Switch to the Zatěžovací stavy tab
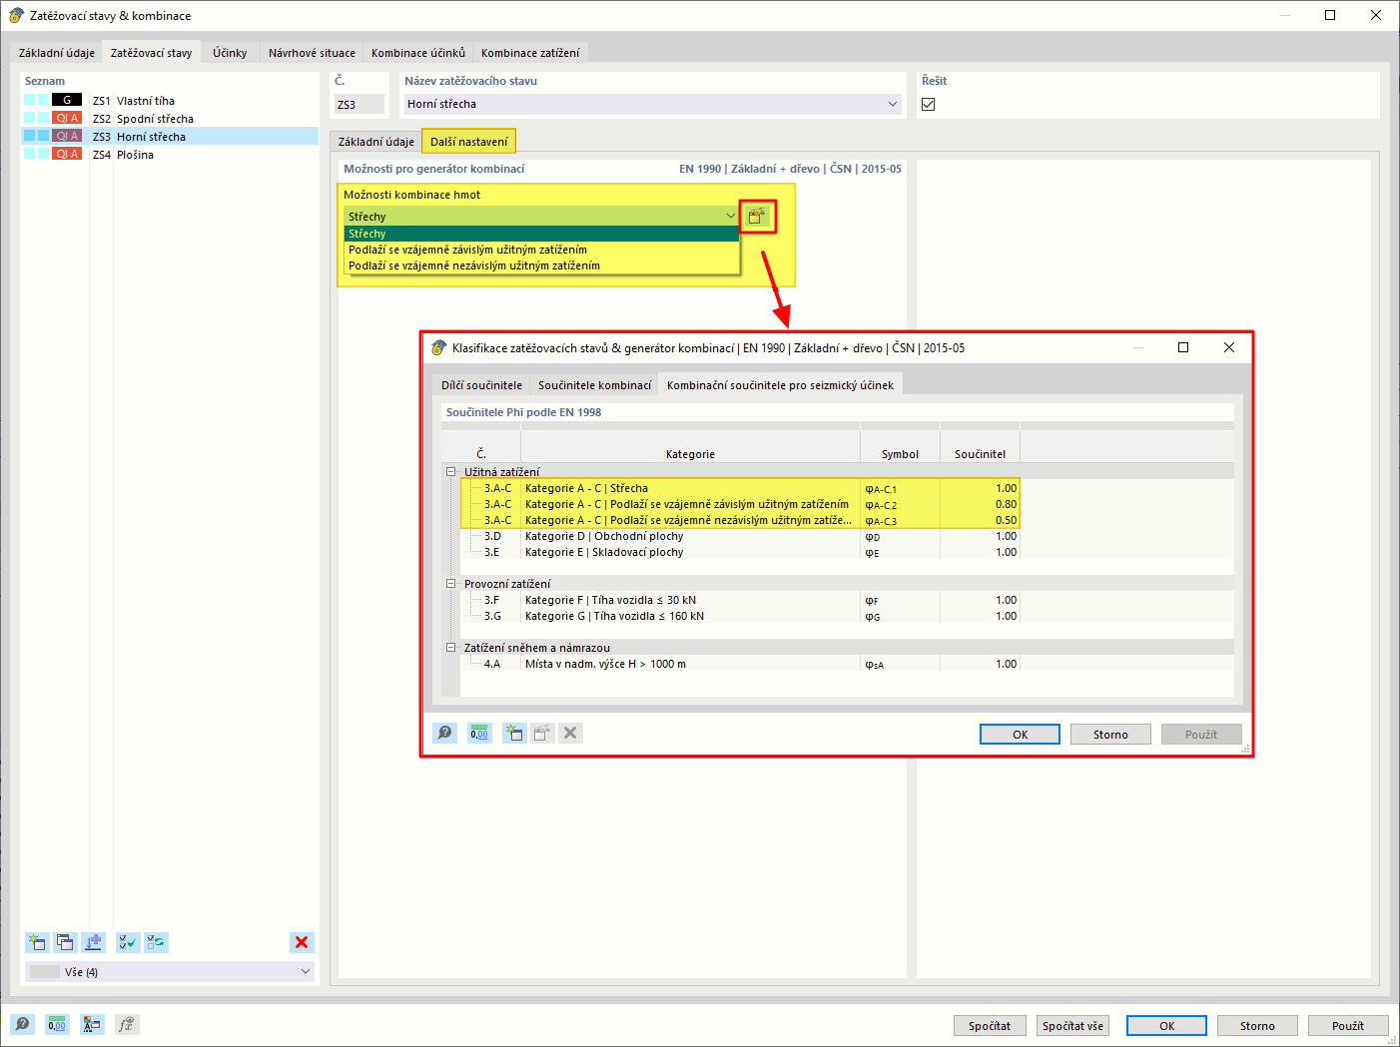The height and width of the screenshot is (1047, 1400). click(152, 53)
